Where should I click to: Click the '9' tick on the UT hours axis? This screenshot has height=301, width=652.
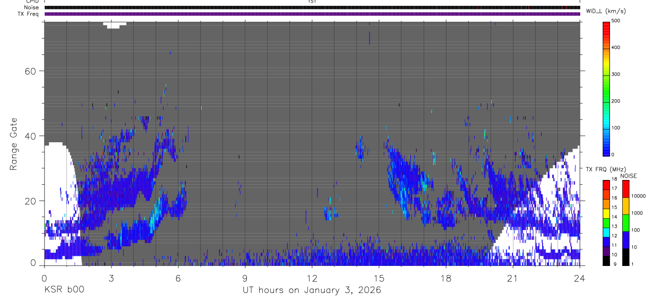245,278
